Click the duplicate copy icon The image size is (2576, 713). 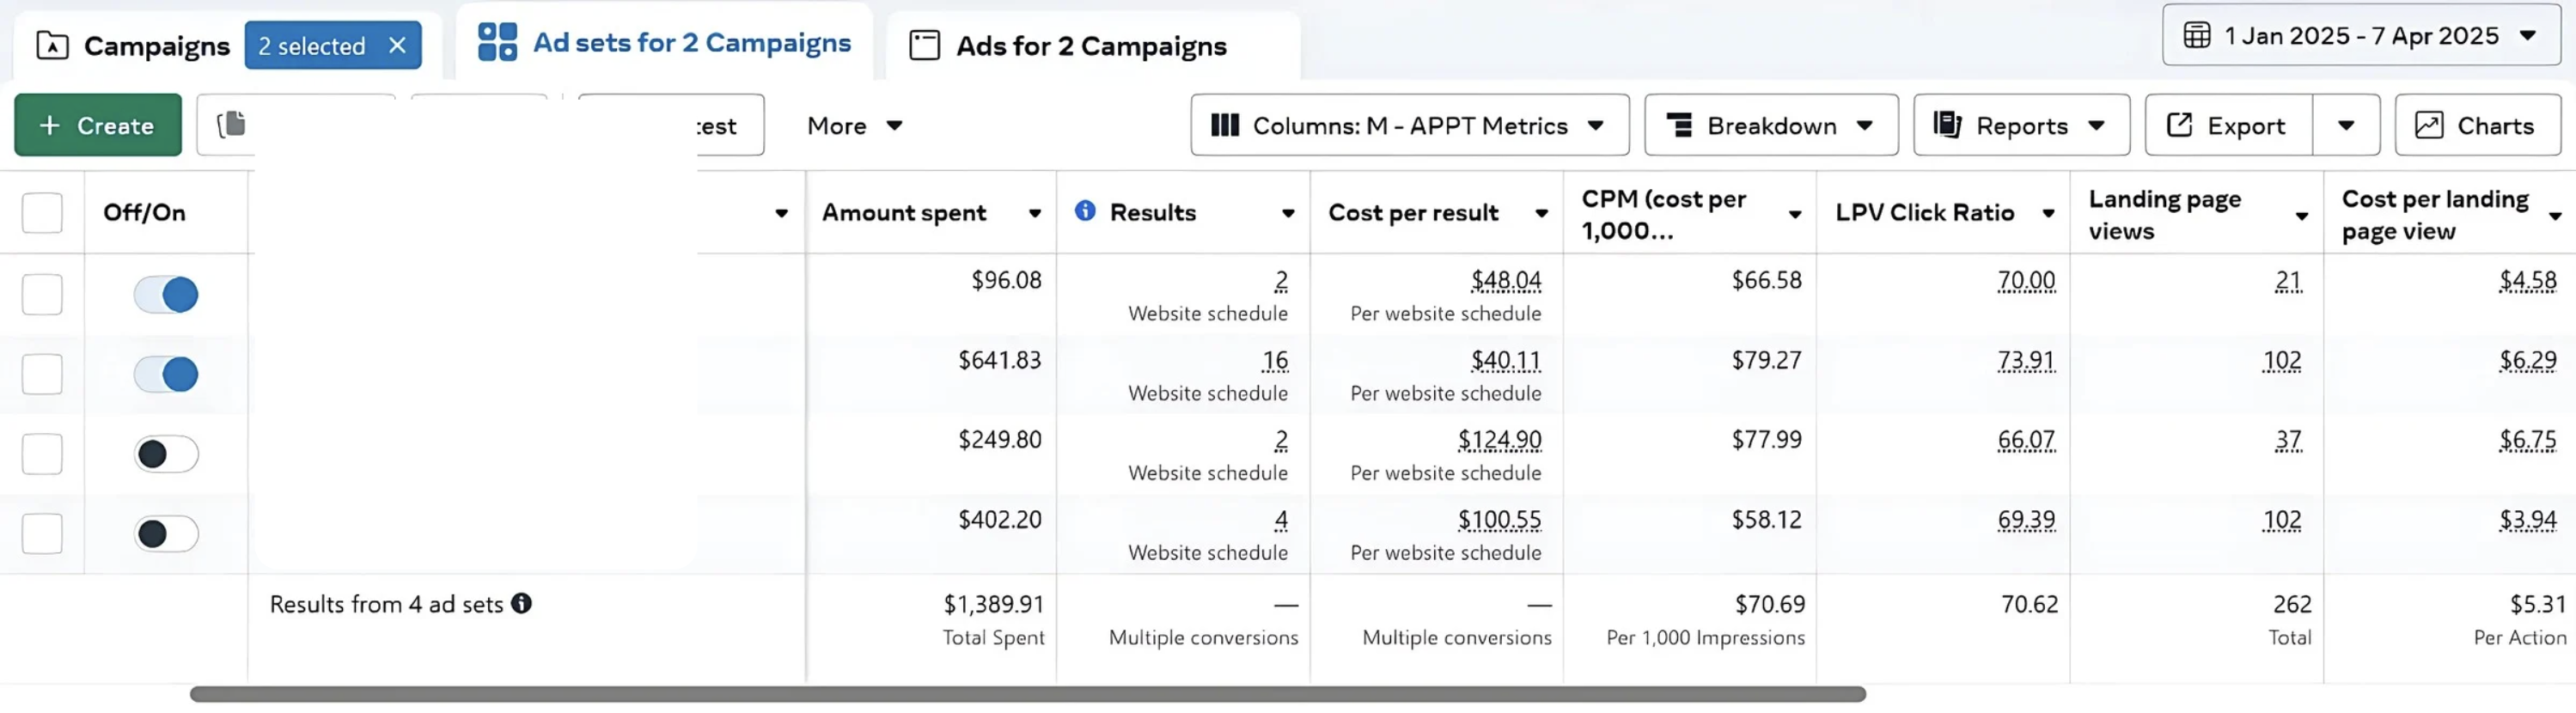pos(231,124)
